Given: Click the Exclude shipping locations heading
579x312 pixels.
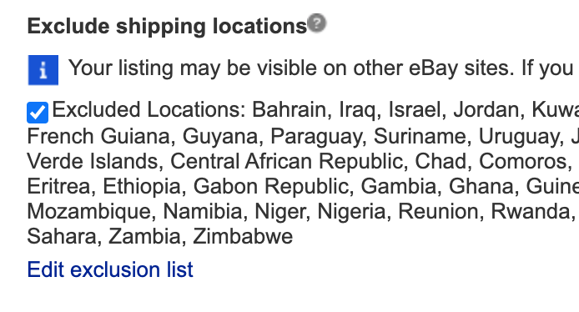Looking at the screenshot, I should point(167,27).
